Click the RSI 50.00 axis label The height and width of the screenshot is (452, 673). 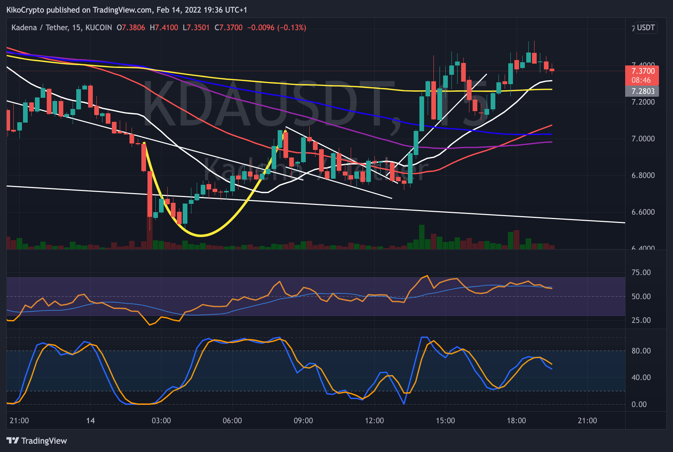pos(641,296)
